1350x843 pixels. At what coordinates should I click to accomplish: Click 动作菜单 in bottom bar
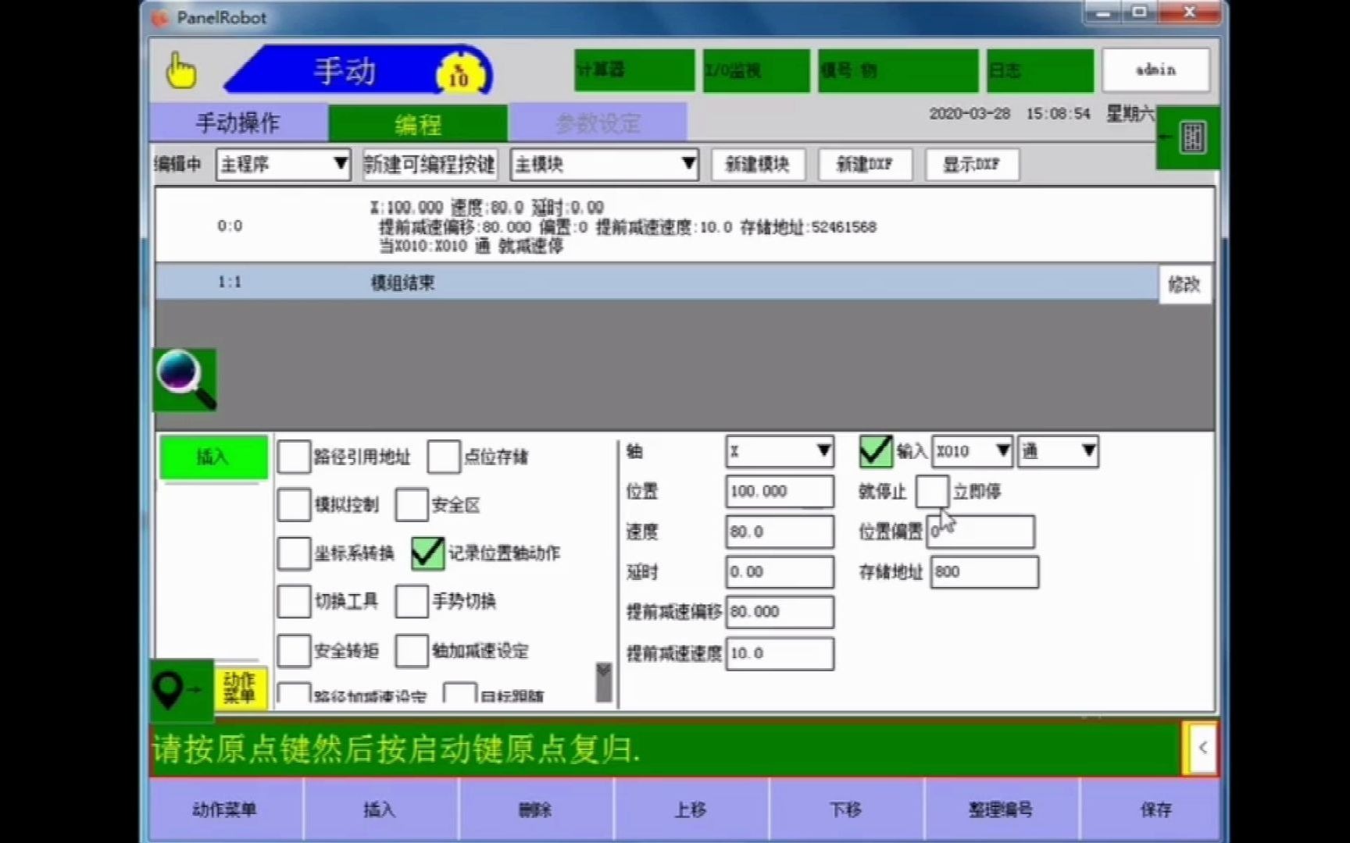225,809
